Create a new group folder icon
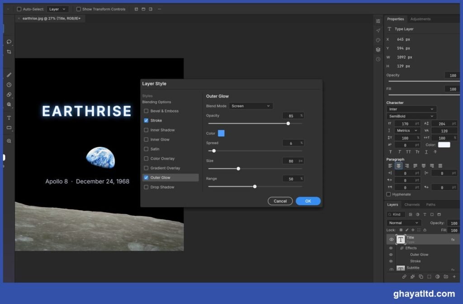The height and width of the screenshot is (304, 463). [x=446, y=276]
